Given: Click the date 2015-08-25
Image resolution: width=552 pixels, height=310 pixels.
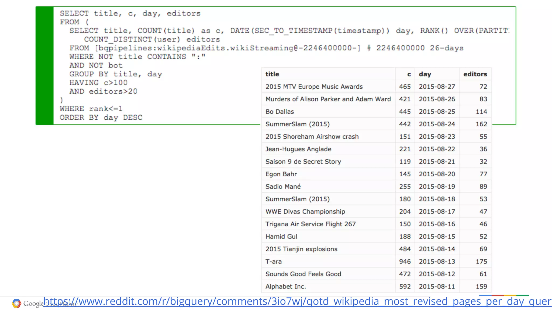Looking at the screenshot, I should click(x=437, y=112).
